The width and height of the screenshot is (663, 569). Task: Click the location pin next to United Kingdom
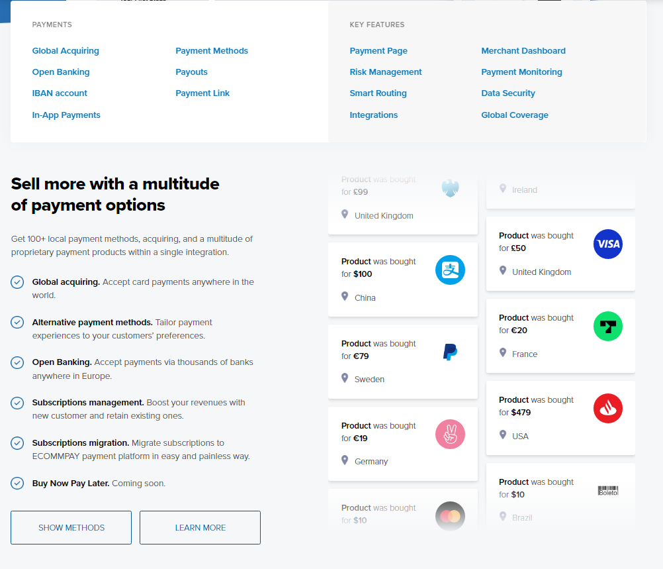coord(344,215)
